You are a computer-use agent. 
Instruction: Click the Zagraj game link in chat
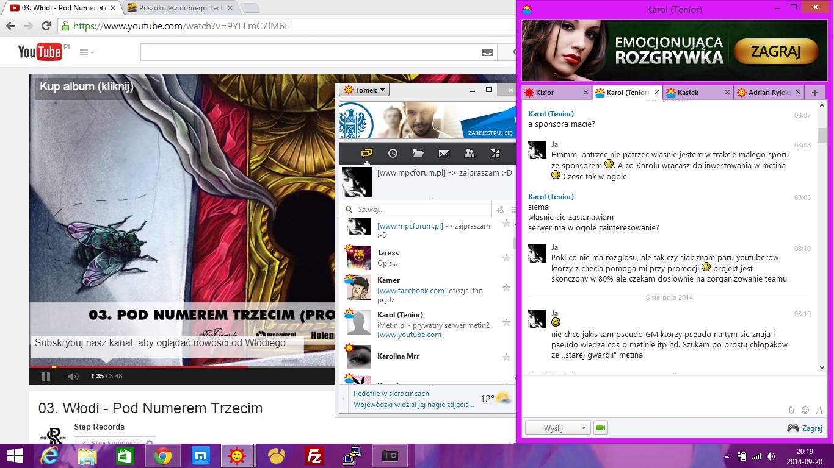click(x=805, y=428)
